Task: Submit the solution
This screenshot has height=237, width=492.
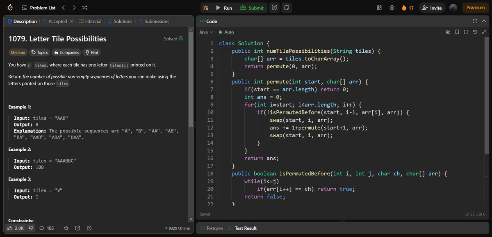Action: [x=252, y=8]
